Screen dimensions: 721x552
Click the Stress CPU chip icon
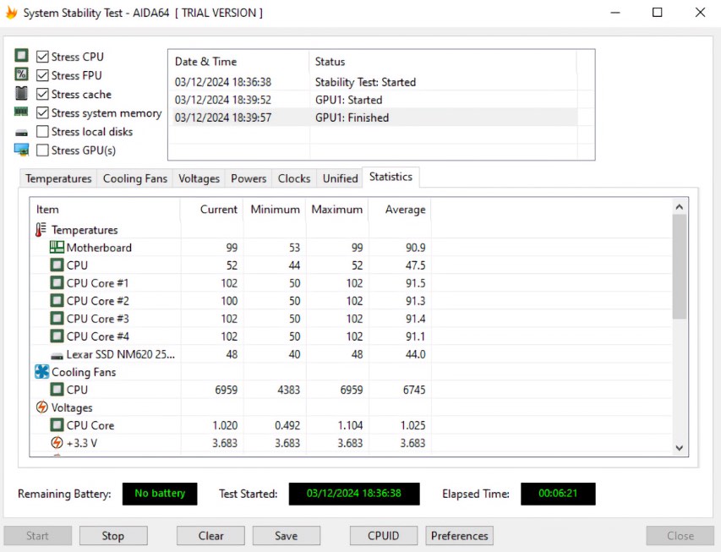coord(21,56)
